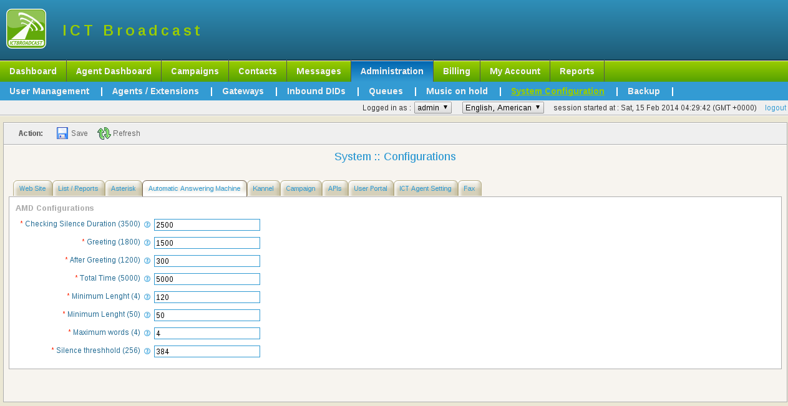
Task: Click the green Refresh arrows icon
Action: (x=104, y=133)
